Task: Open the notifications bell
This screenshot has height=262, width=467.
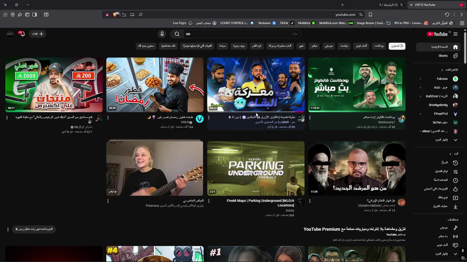Action: [22, 34]
